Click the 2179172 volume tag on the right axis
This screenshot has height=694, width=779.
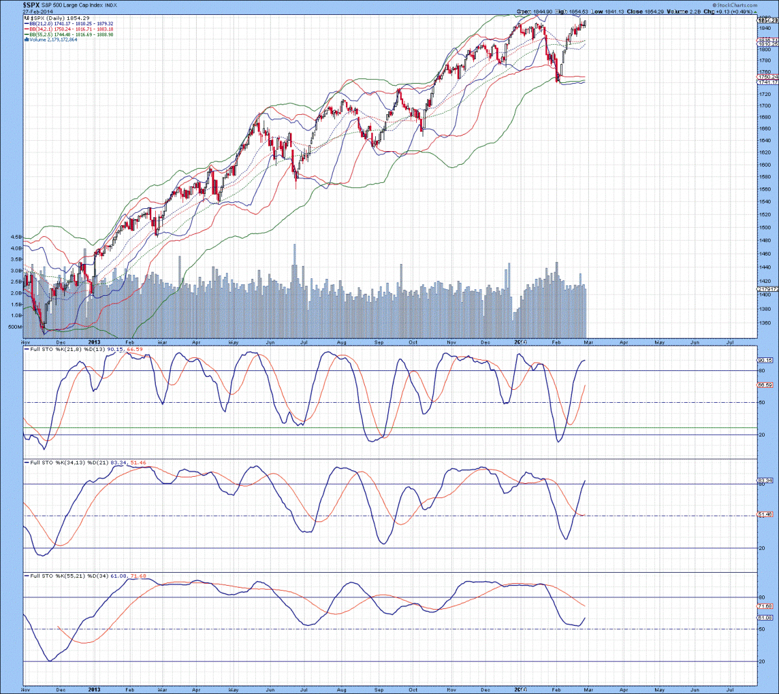(767, 289)
